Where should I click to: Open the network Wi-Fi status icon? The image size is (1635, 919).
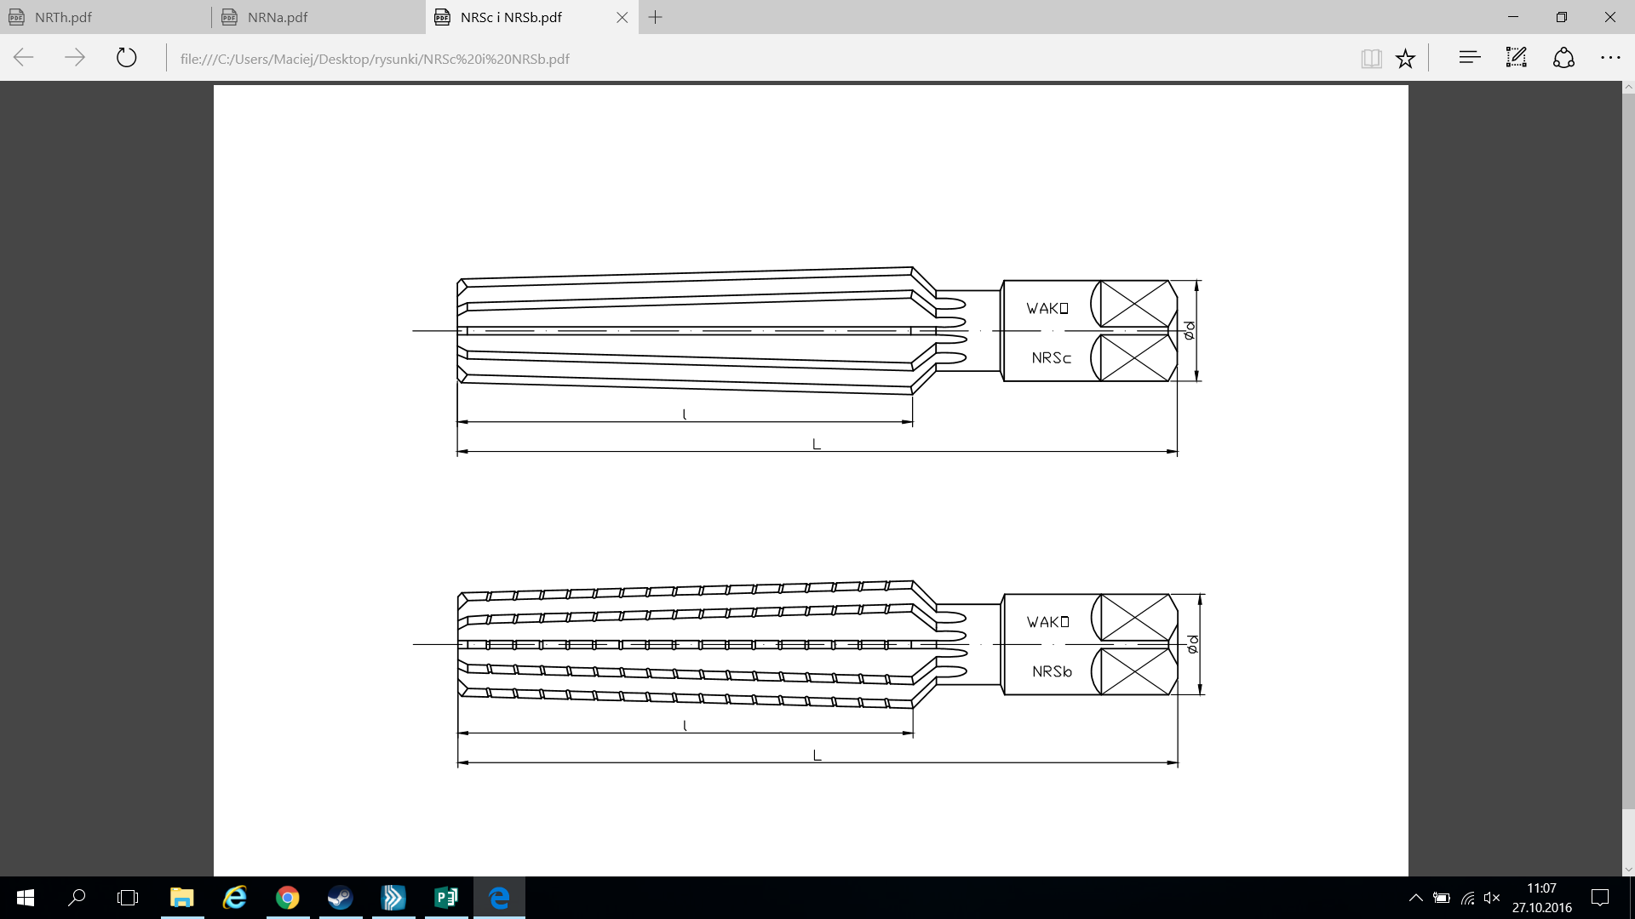[1467, 898]
